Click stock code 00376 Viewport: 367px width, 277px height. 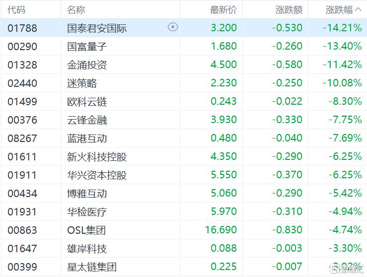[22, 120]
